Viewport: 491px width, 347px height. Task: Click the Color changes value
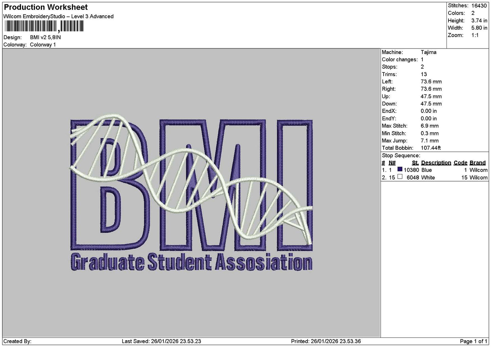(x=422, y=60)
